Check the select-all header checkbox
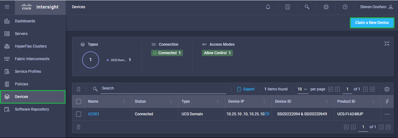This screenshot has height=138, width=398. 79,101
